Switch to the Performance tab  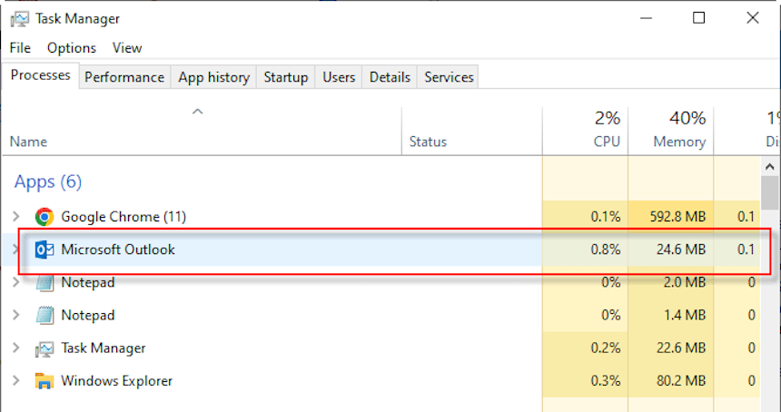click(124, 77)
